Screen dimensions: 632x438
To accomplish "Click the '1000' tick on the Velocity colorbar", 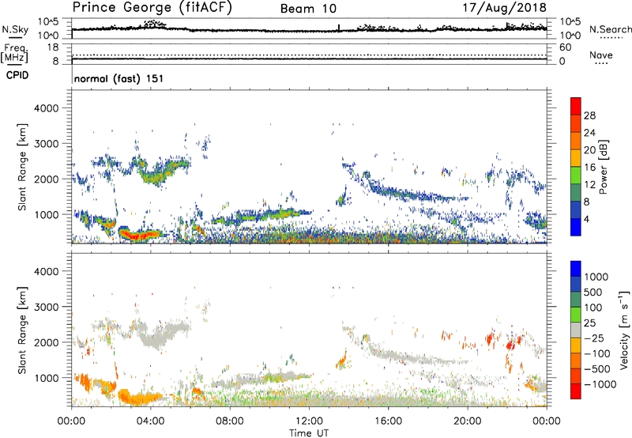I will [x=596, y=277].
